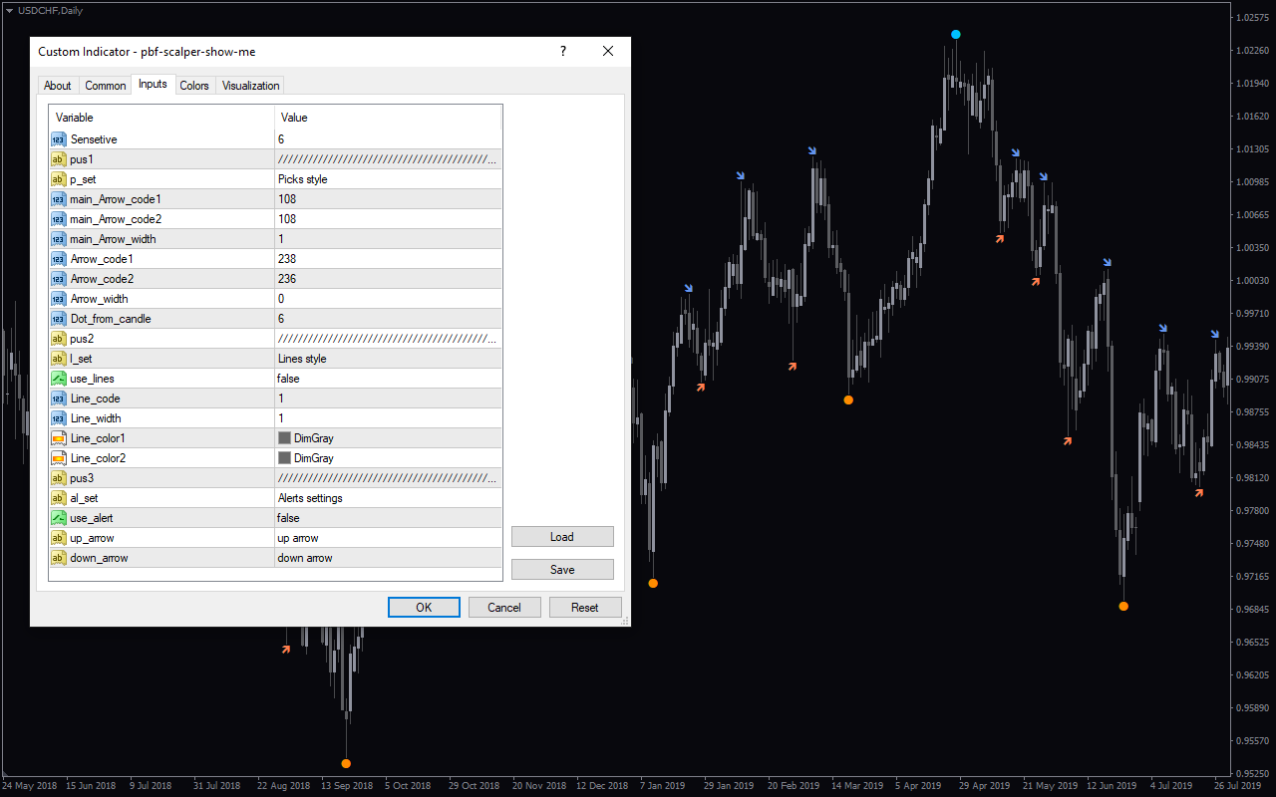Click the boolean icon beside use_lines
Viewport: 1276px width, 797px height.
pyautogui.click(x=58, y=379)
